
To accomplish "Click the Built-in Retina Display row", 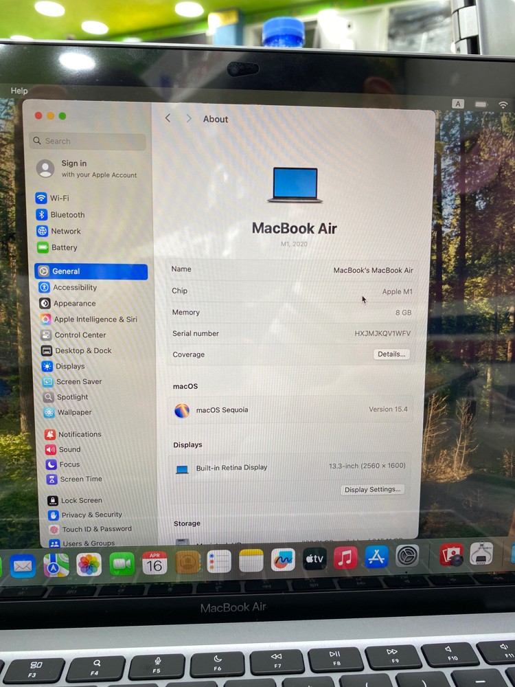I will pyautogui.click(x=289, y=467).
